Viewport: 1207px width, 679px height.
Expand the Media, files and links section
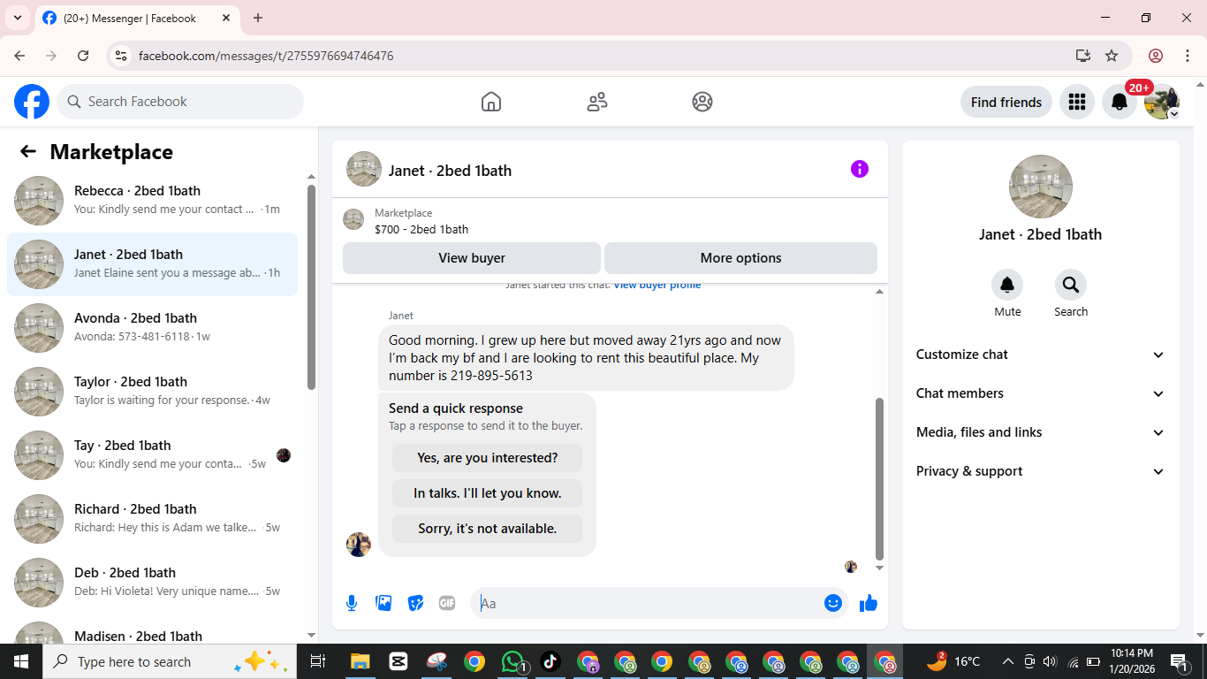tap(1041, 432)
